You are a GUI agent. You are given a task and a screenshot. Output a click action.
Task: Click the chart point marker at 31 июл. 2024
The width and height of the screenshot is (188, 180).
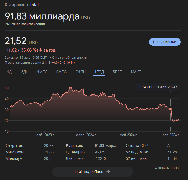[170, 109]
